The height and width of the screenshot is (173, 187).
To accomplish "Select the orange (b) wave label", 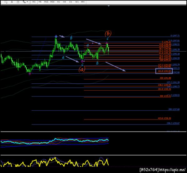I will point(108,34).
